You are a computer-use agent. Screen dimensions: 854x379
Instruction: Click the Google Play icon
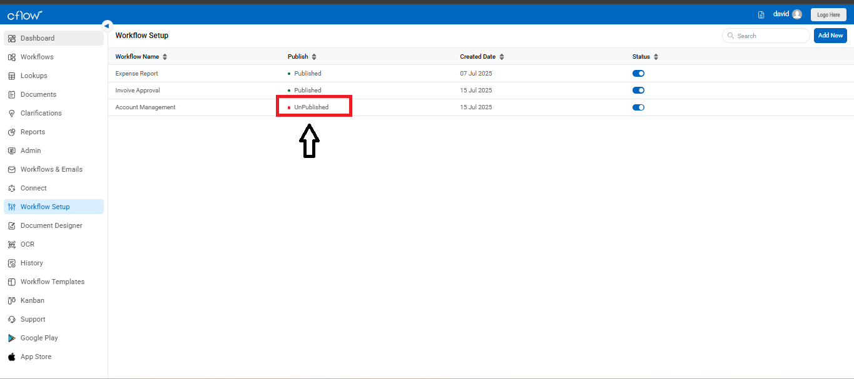click(x=12, y=338)
